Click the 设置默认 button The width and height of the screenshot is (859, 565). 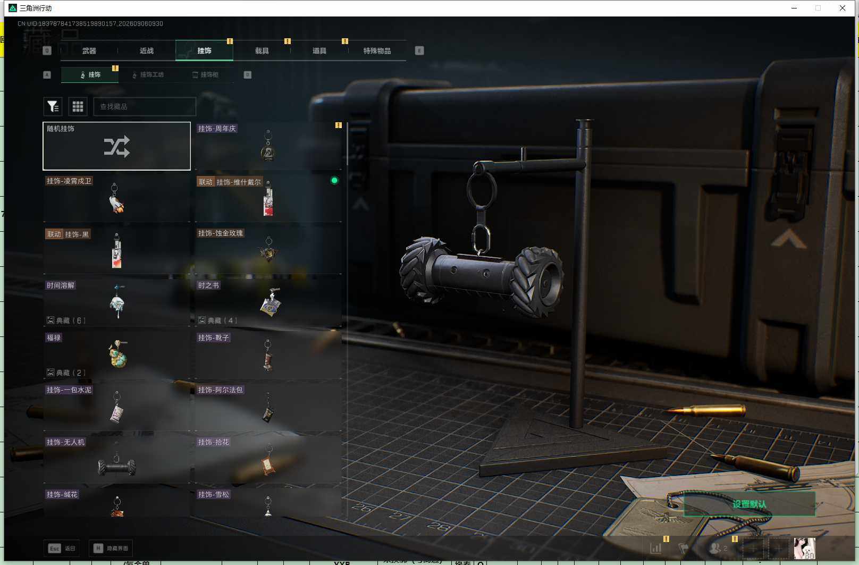(749, 504)
